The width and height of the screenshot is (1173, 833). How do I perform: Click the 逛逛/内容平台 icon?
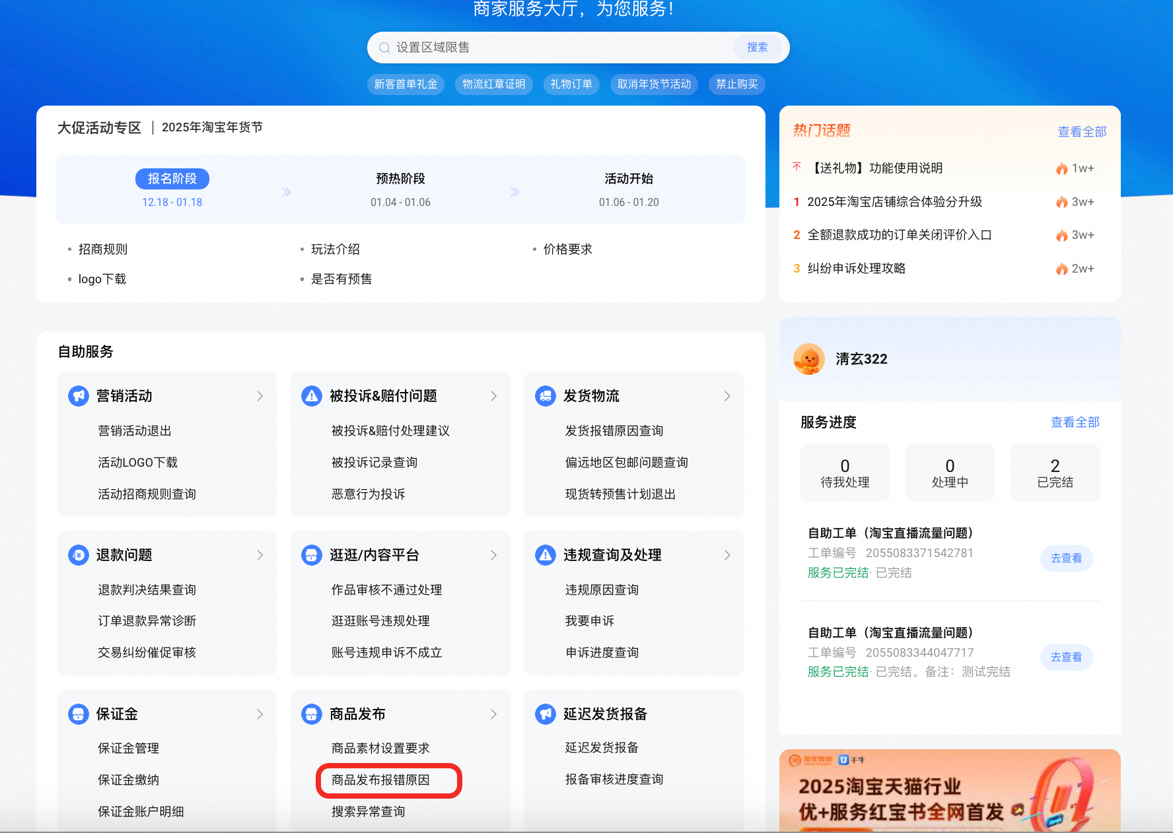pos(312,555)
